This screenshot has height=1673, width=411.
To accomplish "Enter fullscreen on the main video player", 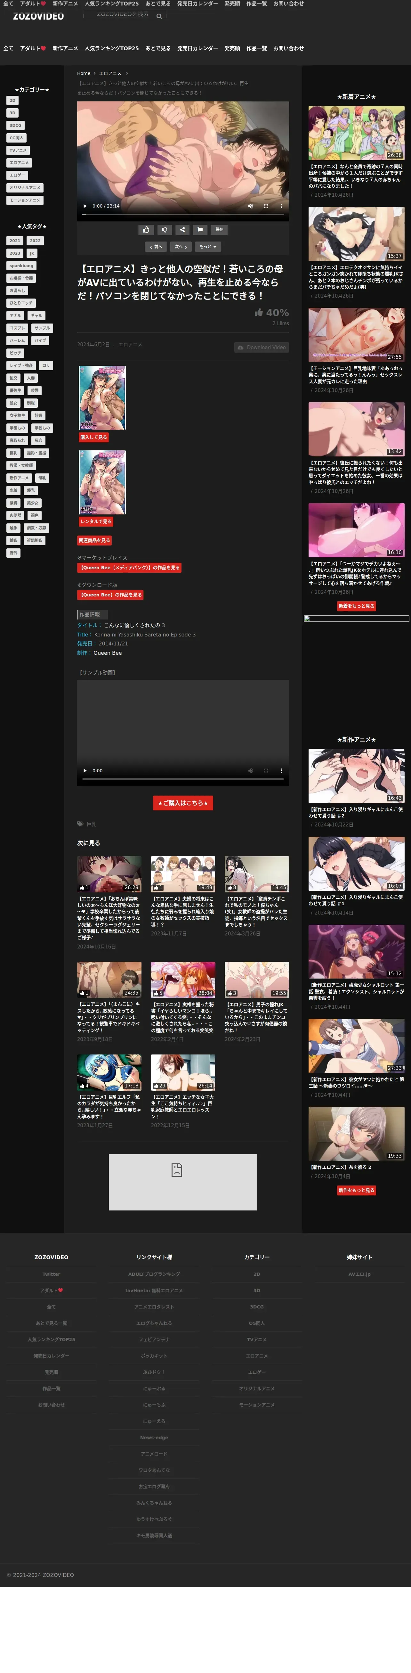I will [x=266, y=206].
